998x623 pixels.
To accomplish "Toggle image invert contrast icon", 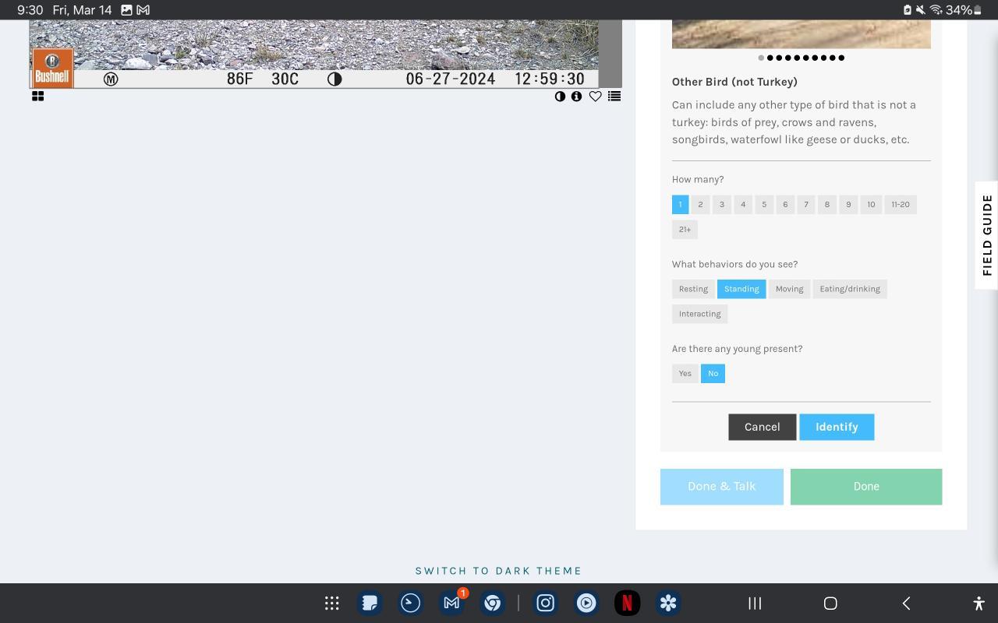I will tap(560, 97).
